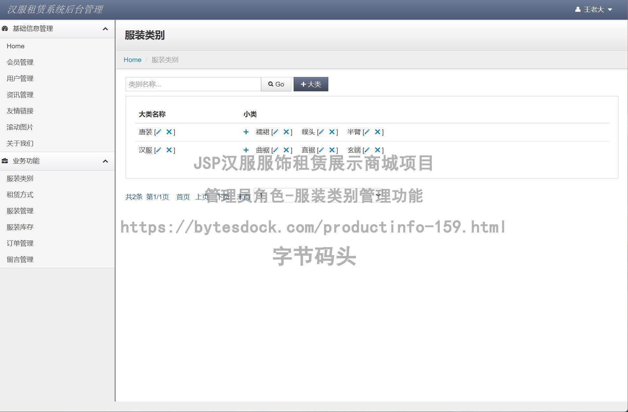The width and height of the screenshot is (628, 412).
Task: Go to 首页 first page link
Action: tap(183, 197)
